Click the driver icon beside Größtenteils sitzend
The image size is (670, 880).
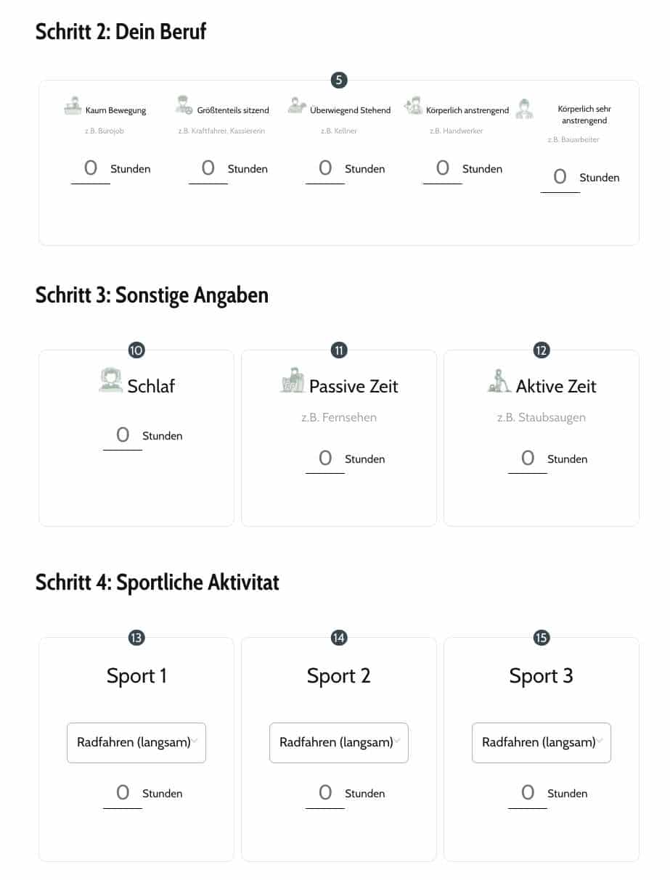point(184,106)
